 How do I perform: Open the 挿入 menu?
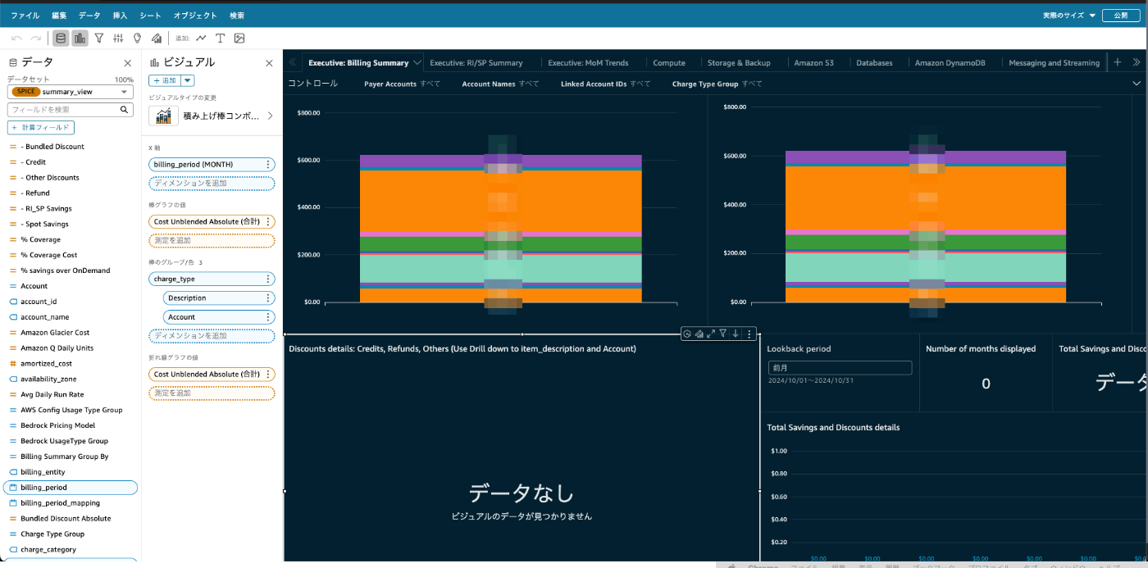121,15
